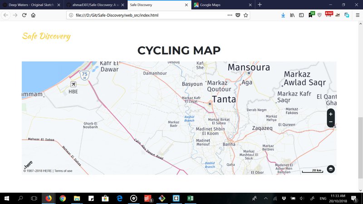This screenshot has width=363, height=204.
Task: Open Task View from taskbar
Action: tap(34, 198)
